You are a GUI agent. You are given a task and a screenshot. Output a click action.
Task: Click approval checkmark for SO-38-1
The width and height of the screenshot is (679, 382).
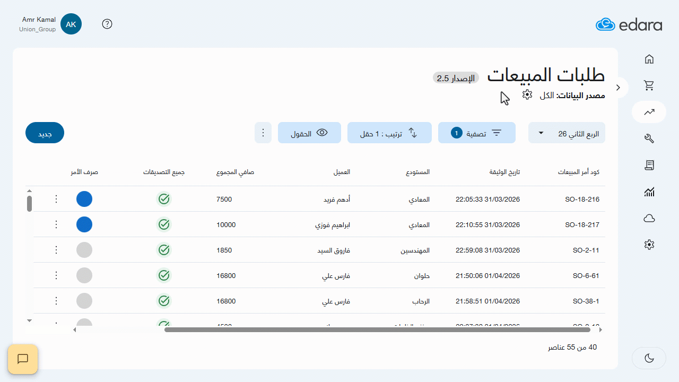(x=164, y=301)
